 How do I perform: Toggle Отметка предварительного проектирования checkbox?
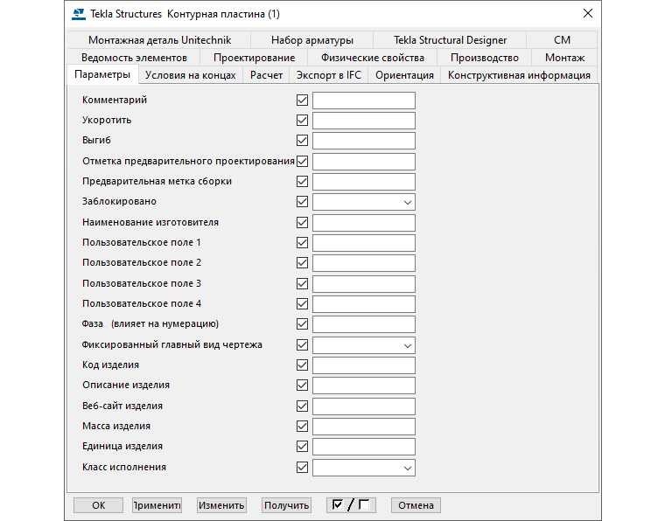click(x=303, y=162)
